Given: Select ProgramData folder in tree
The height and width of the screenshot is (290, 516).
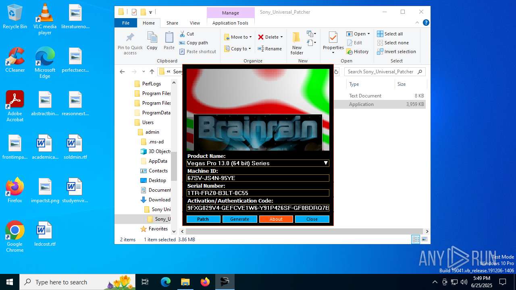Looking at the screenshot, I should [x=152, y=113].
